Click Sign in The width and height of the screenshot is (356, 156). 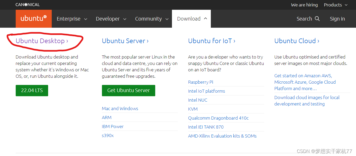(x=337, y=19)
